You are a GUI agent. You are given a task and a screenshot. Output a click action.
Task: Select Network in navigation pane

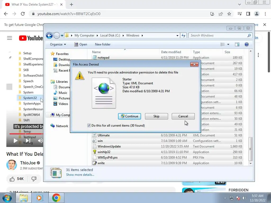click(59, 126)
